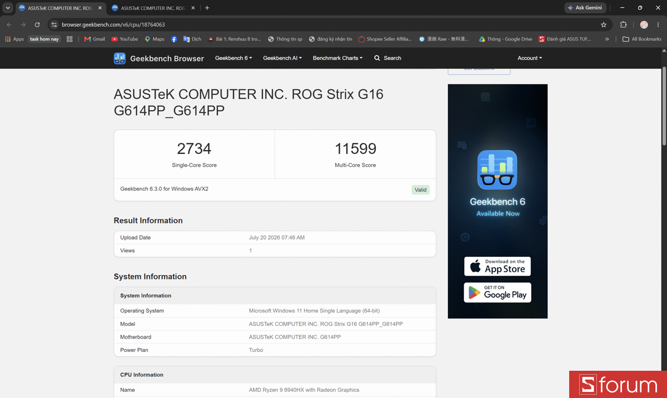The height and width of the screenshot is (398, 667).
Task: Expand the Account dropdown
Action: pos(530,58)
